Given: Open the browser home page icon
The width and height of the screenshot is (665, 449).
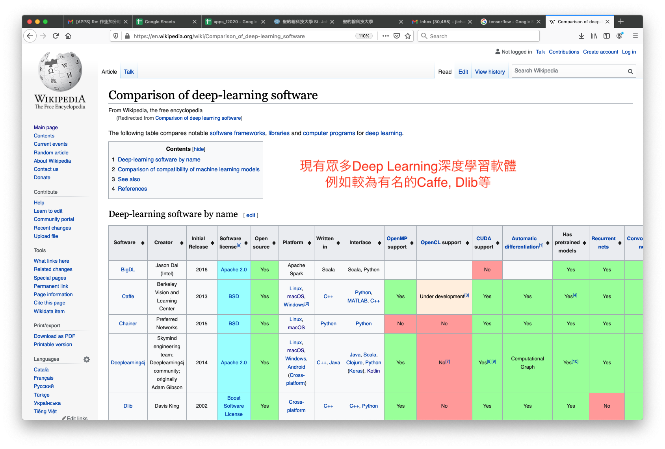Looking at the screenshot, I should click(x=68, y=36).
